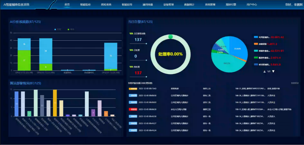
Task: Click the yellow alarm badge in first row
Action: 133,89
